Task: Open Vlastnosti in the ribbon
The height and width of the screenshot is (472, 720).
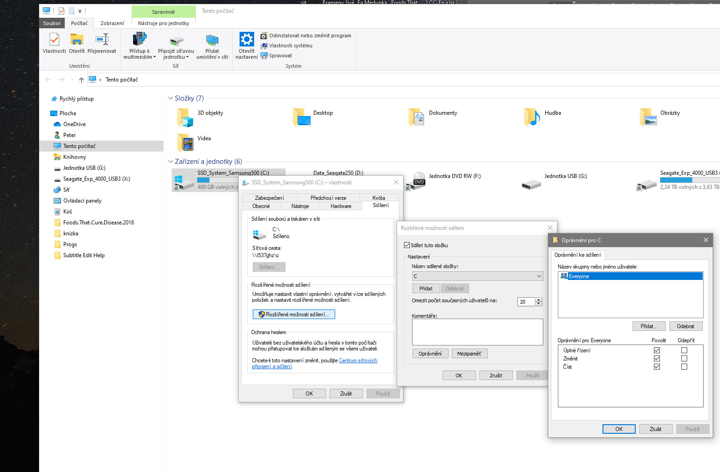Action: coord(54,44)
